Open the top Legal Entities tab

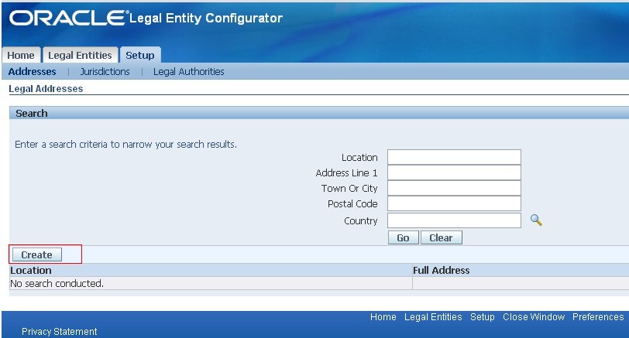point(80,55)
